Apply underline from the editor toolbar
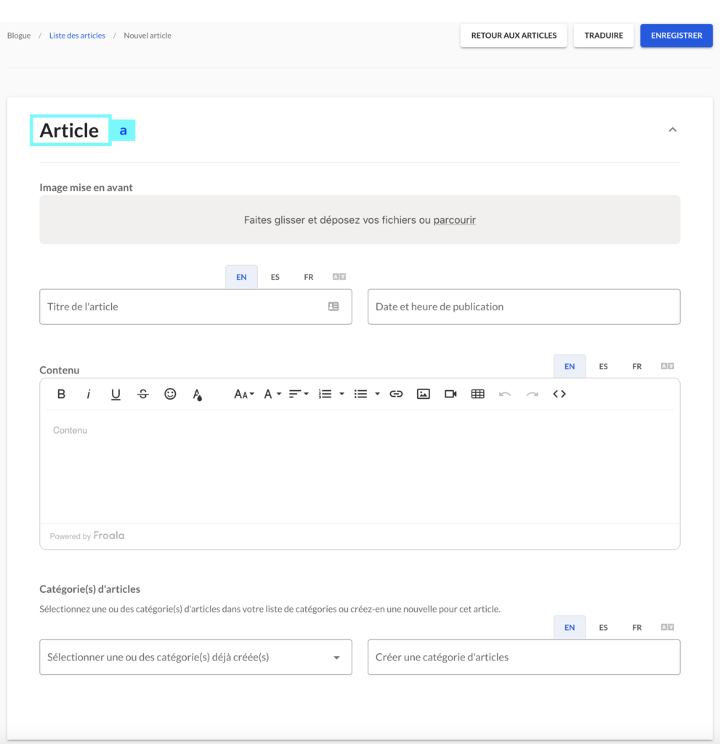 point(116,394)
